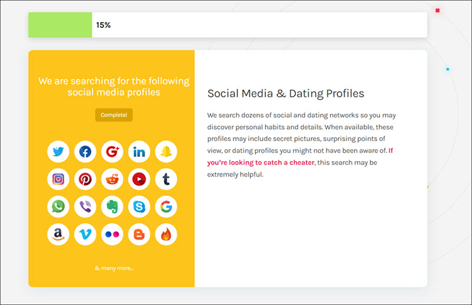The image size is (472, 305).
Task: Click the '& many more...' text
Action: pos(114,268)
